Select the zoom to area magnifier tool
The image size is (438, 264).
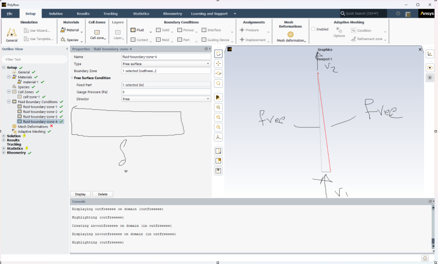218,84
